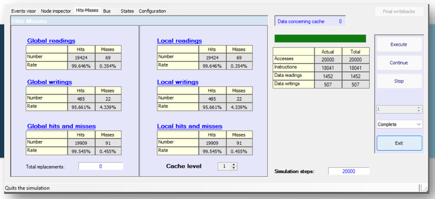Click the step count spinner above Complete
The width and height of the screenshot is (435, 199).
tap(399, 109)
